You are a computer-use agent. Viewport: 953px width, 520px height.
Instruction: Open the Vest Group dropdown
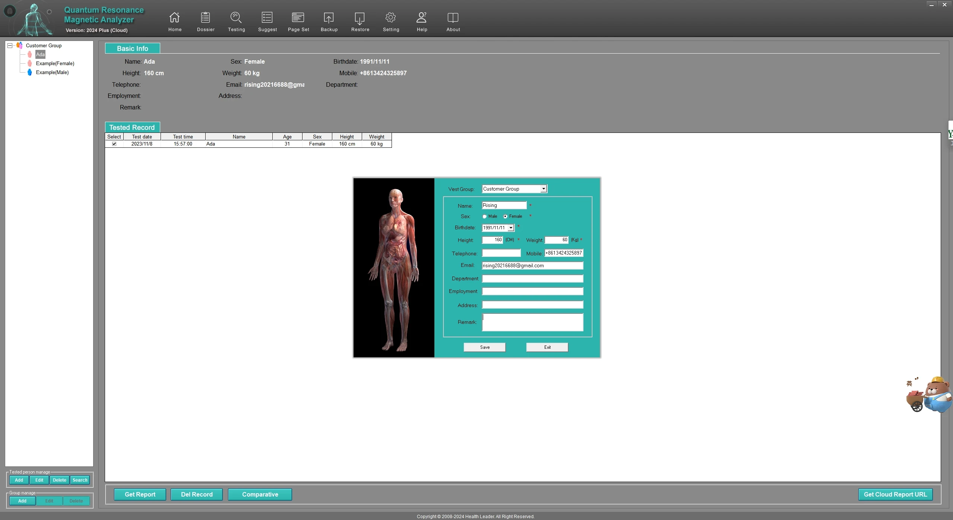tap(544, 189)
